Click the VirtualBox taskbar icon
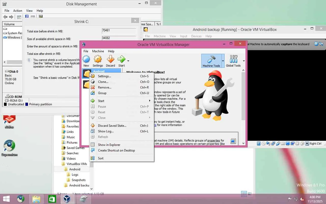Image resolution: width=326 pixels, height=204 pixels. coord(67,199)
